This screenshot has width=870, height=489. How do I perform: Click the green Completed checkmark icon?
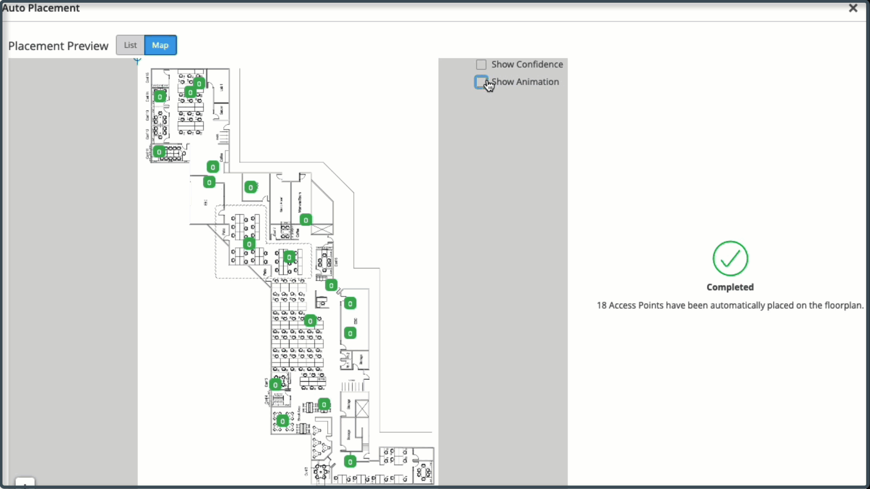click(730, 259)
